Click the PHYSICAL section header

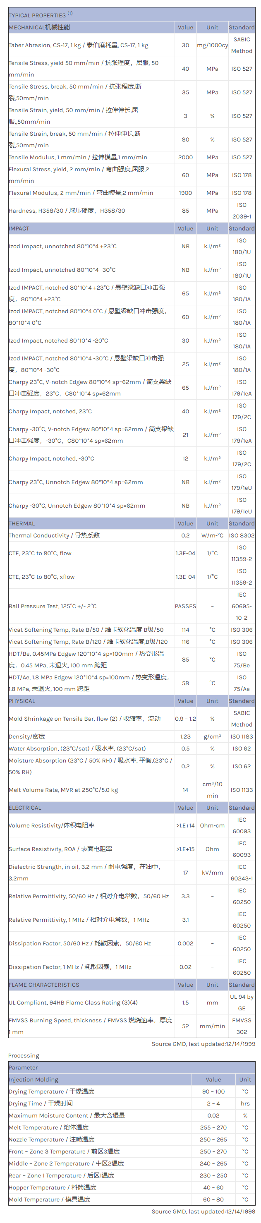22,701
